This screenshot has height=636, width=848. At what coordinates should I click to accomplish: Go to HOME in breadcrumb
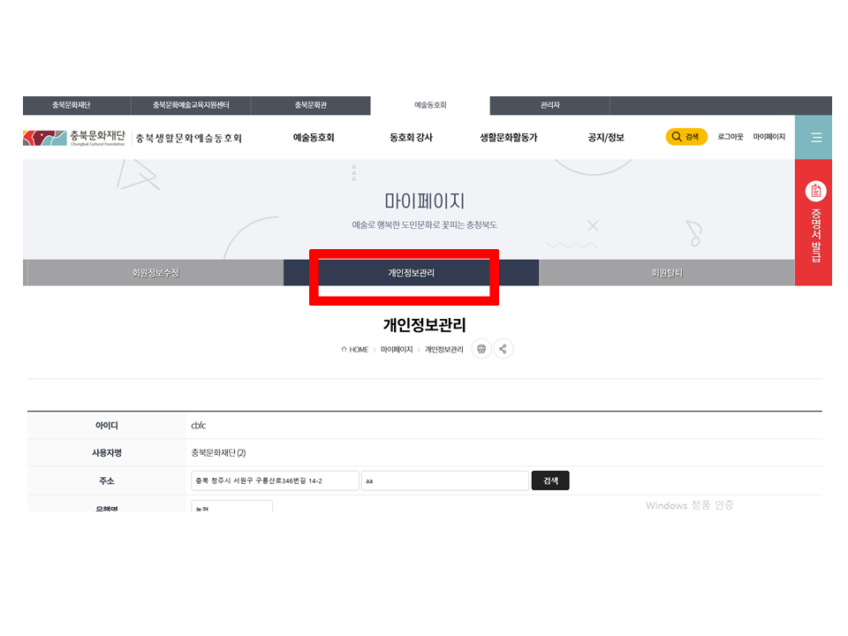pos(355,350)
